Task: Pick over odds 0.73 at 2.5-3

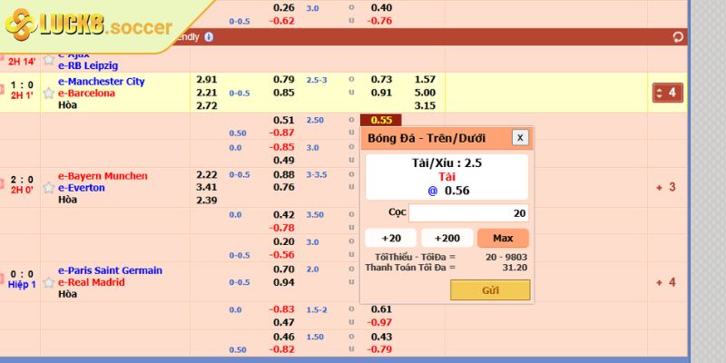Action: [x=381, y=80]
